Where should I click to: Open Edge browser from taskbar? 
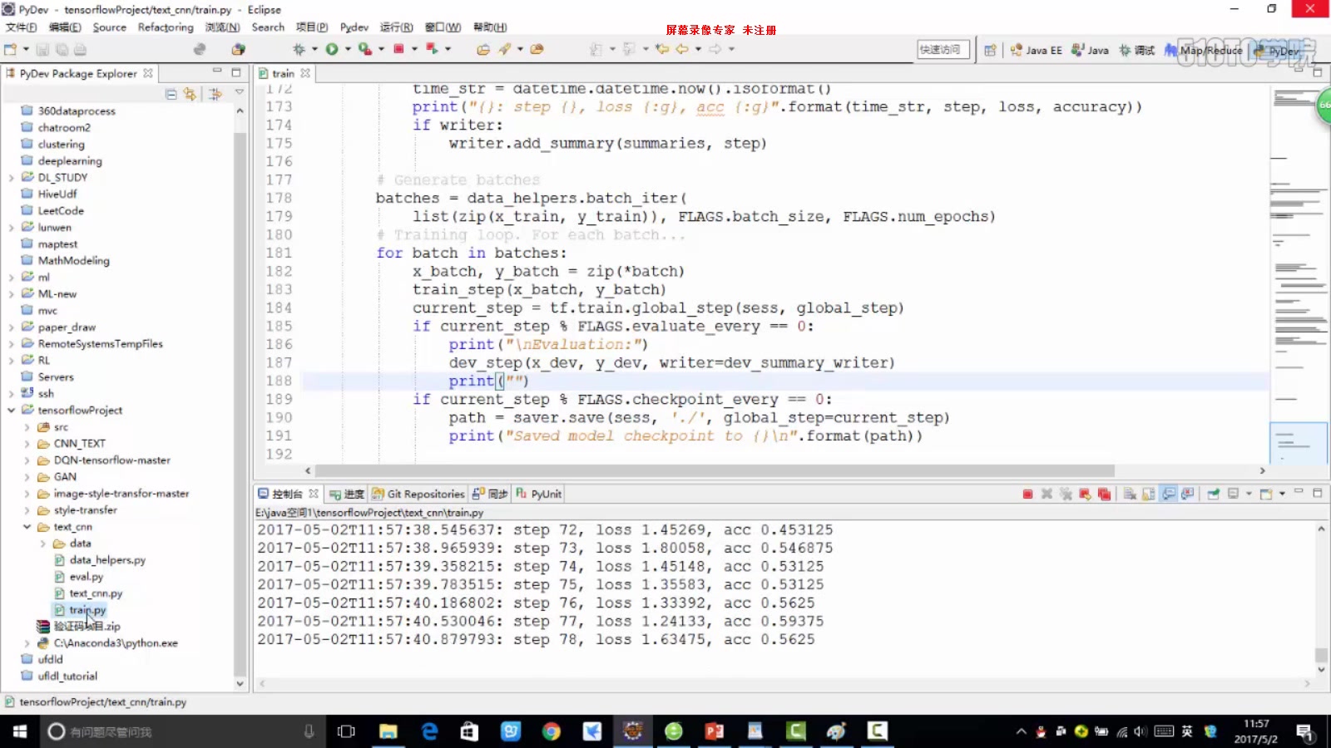pyautogui.click(x=429, y=731)
